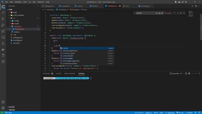Image resolution: width=202 pixels, height=114 pixels.
Task: Split the terminal panel
Action: tap(186, 73)
